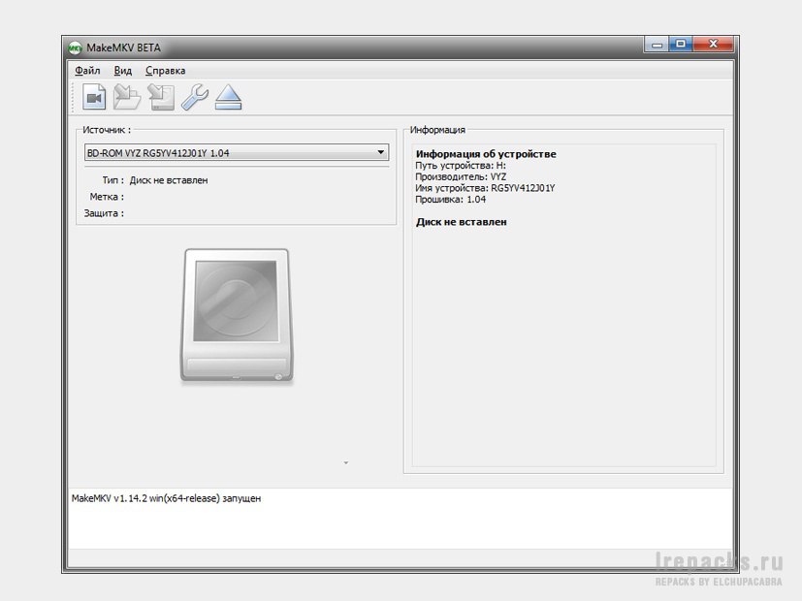Close the MakeMKV window

pos(714,45)
